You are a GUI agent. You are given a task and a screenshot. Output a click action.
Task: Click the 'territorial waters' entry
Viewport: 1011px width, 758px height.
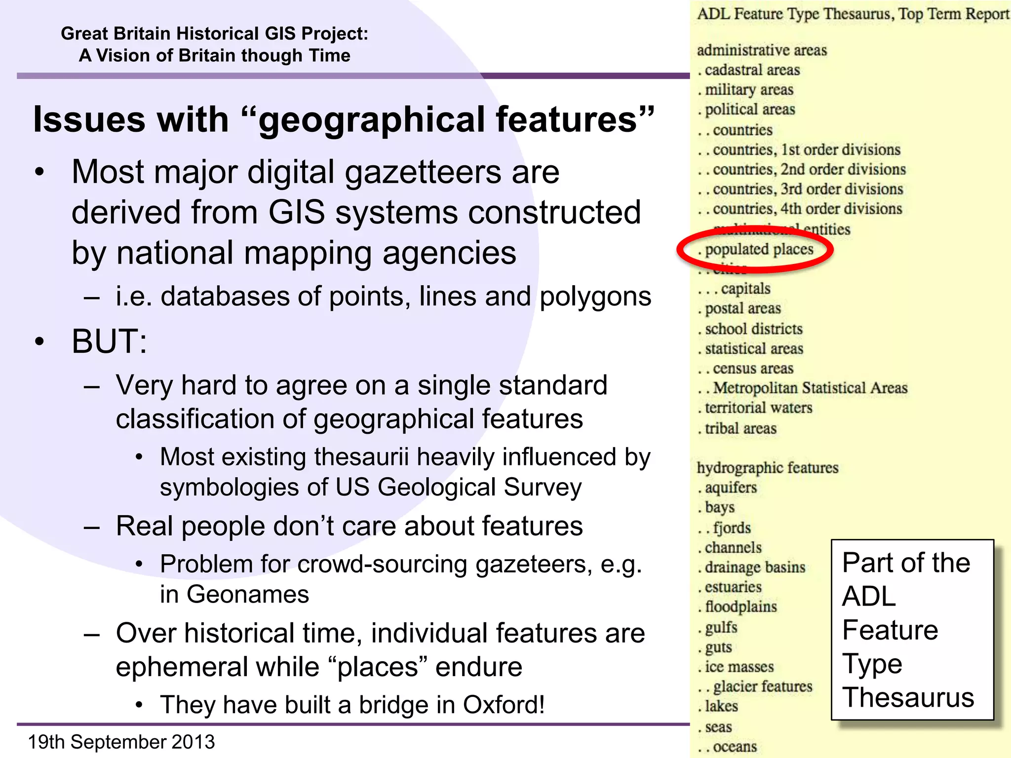[x=758, y=408]
